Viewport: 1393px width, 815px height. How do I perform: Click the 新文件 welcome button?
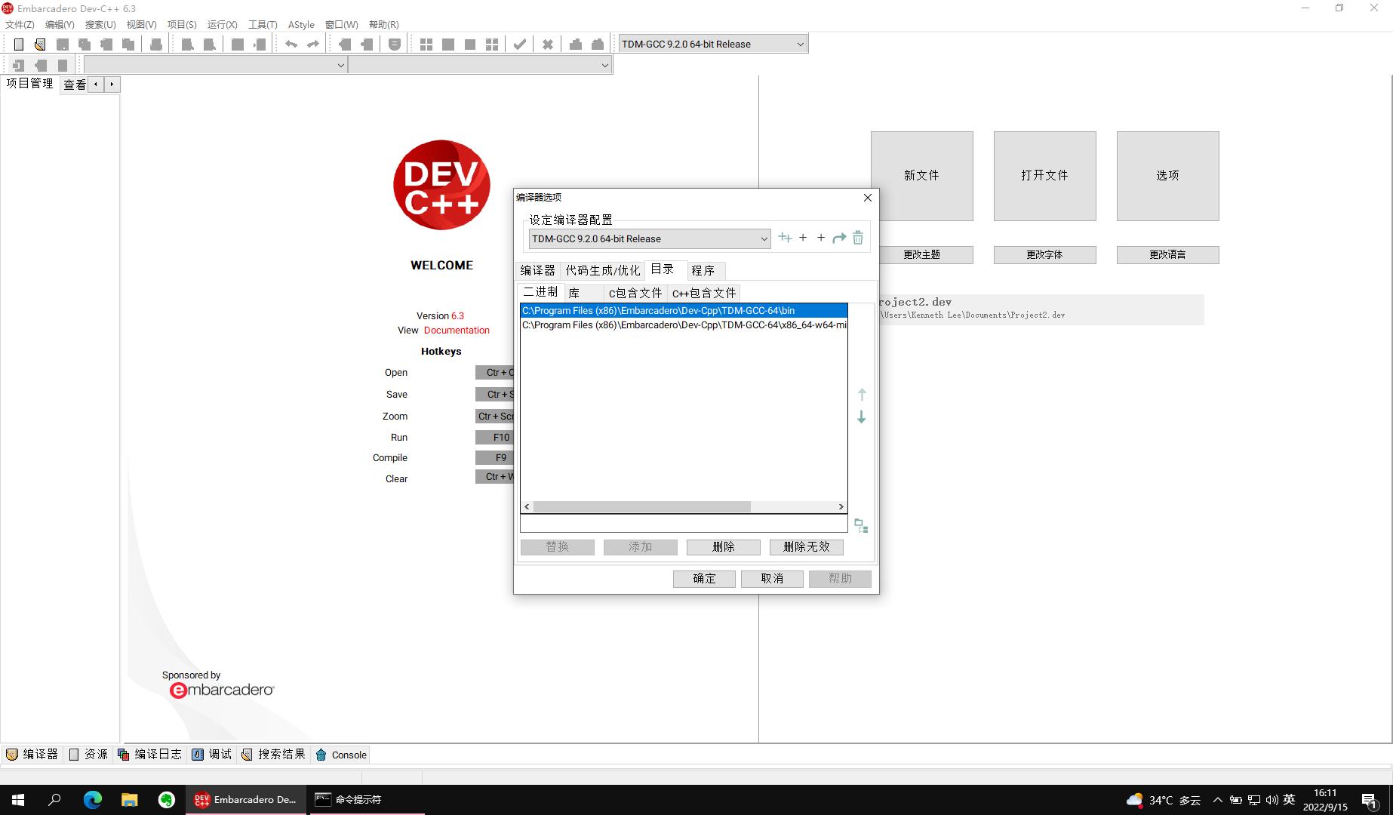pos(921,176)
